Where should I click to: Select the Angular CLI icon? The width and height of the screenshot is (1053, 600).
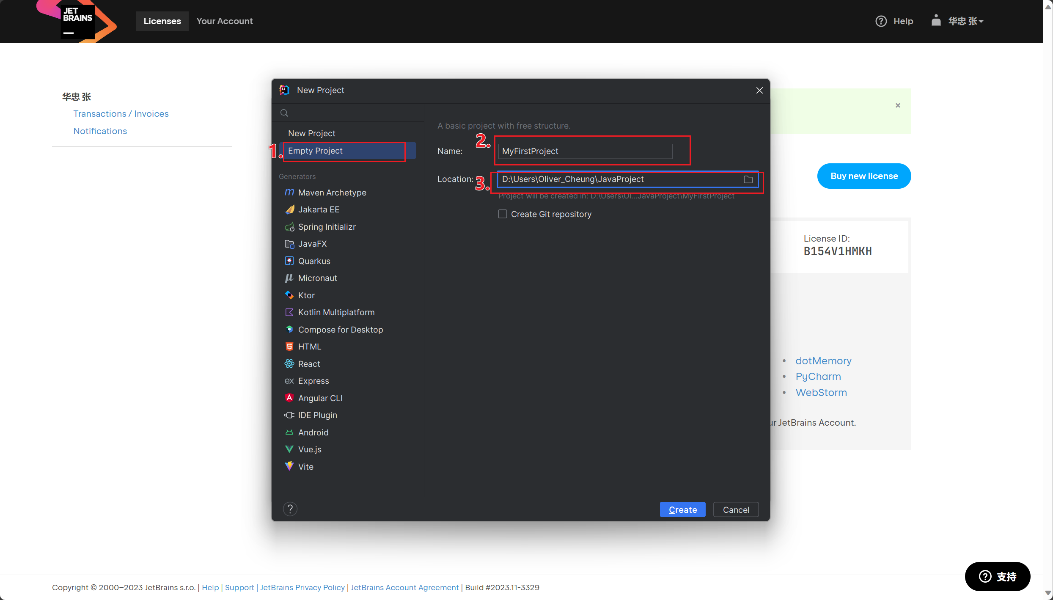[289, 398]
